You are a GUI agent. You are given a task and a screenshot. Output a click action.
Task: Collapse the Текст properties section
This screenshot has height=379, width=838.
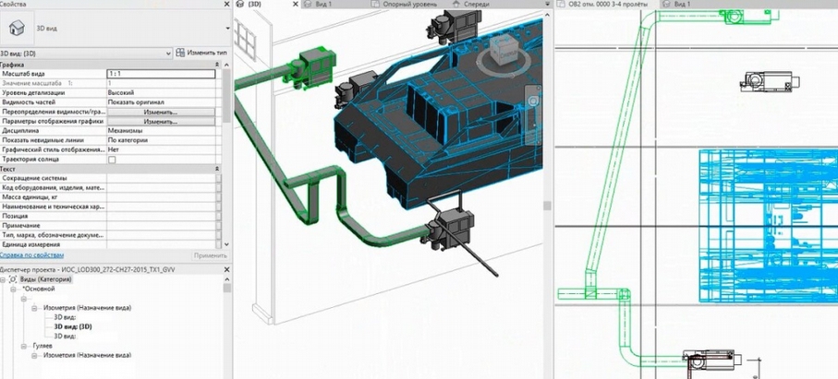[217, 169]
